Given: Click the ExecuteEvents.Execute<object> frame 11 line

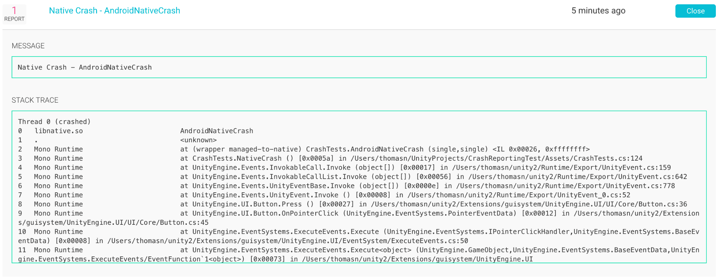Looking at the screenshot, I should (359, 255).
